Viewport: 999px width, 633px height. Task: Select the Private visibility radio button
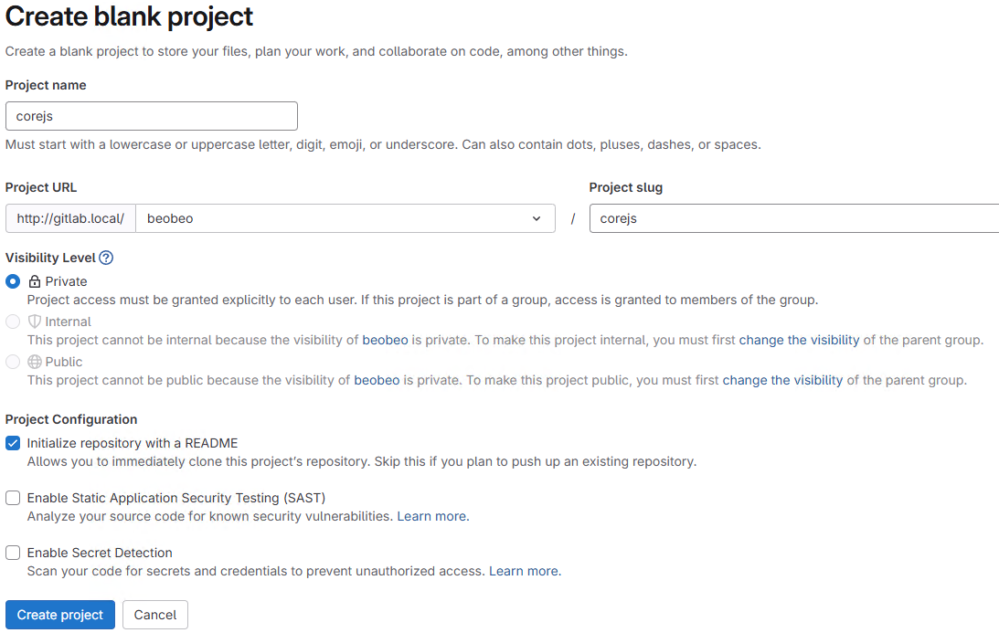click(13, 282)
